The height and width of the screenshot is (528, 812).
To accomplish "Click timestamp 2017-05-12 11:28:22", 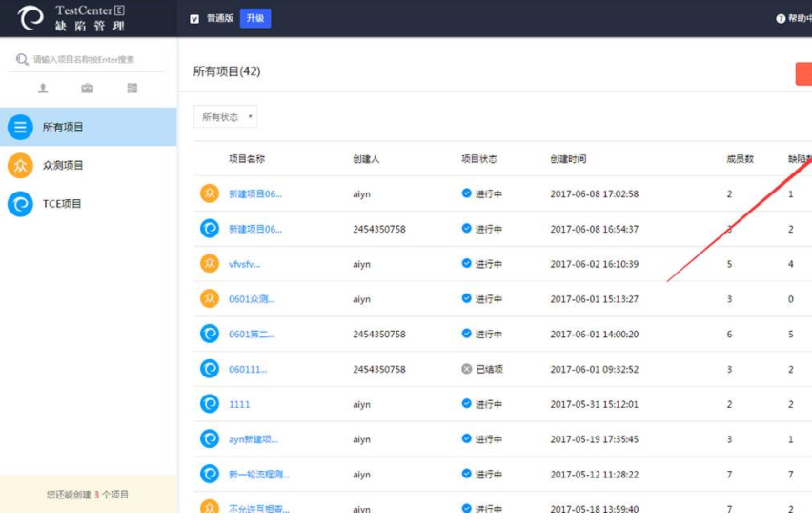I will pyautogui.click(x=595, y=475).
